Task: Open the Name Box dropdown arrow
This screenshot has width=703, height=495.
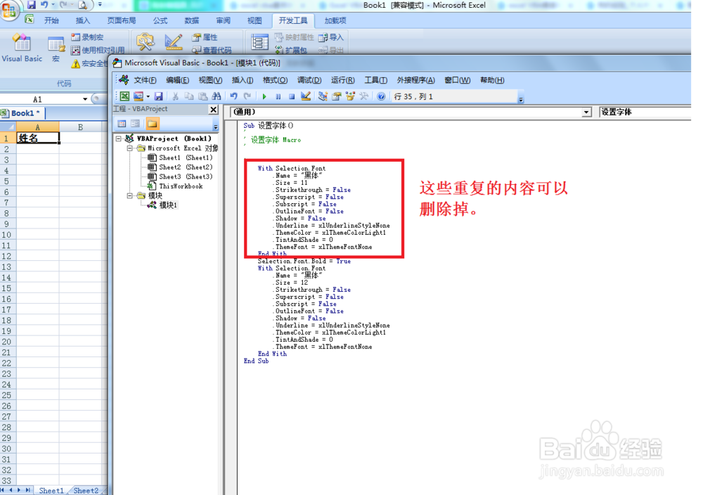Action: pyautogui.click(x=85, y=99)
